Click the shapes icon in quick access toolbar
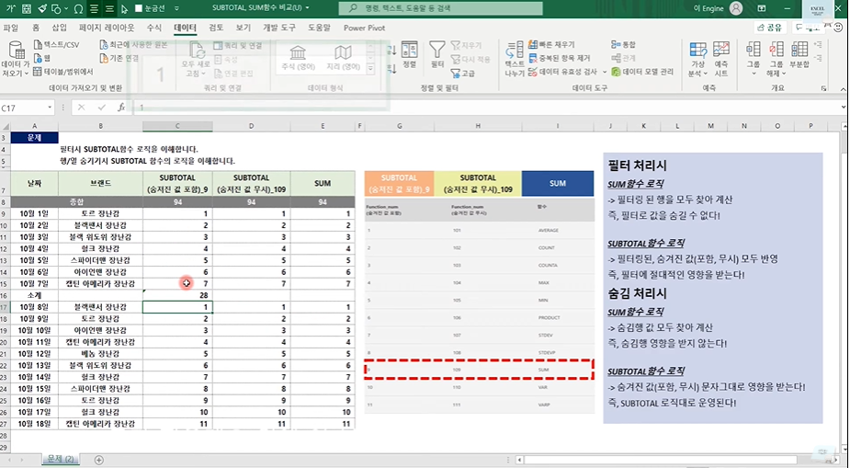 56,8
